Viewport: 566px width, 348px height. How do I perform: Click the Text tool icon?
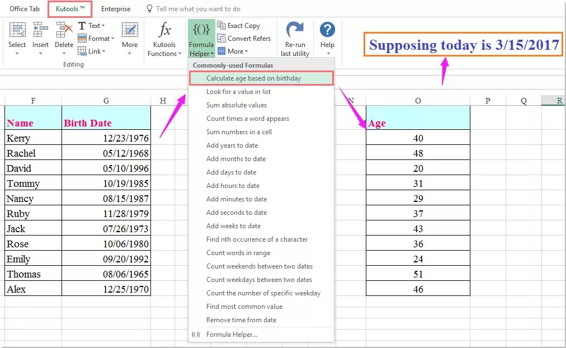point(82,26)
